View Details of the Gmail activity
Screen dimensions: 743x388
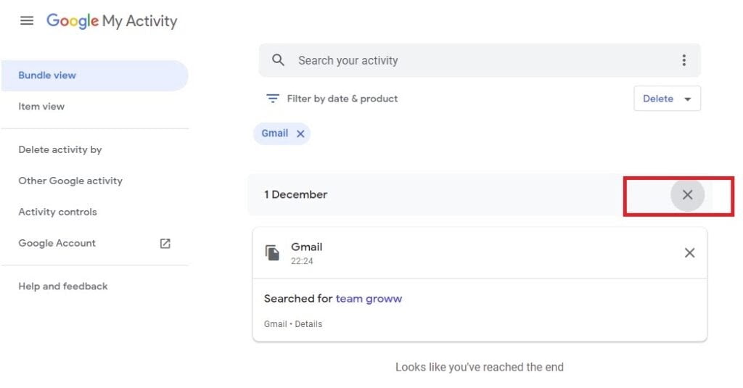tap(308, 324)
